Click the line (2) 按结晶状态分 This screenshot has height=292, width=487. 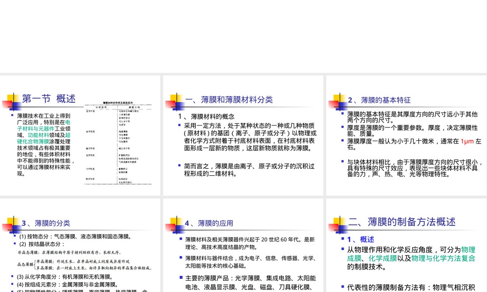tap(41, 244)
